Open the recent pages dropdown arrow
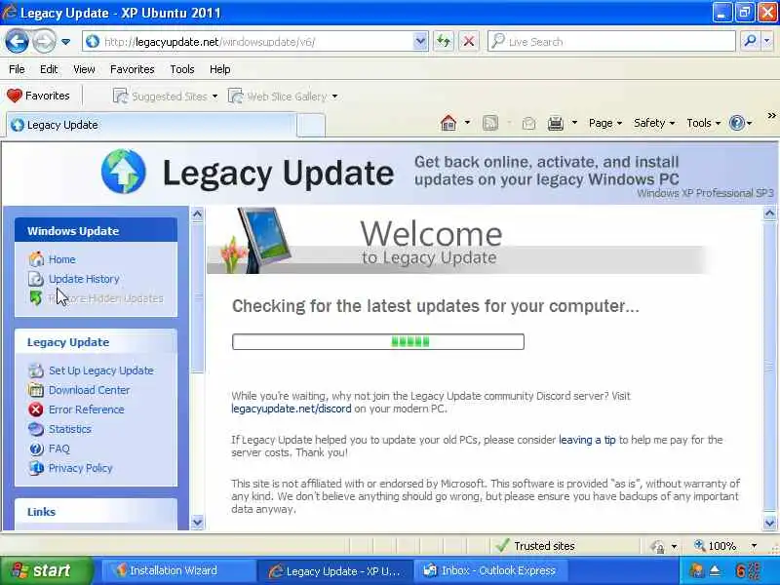 tap(65, 42)
